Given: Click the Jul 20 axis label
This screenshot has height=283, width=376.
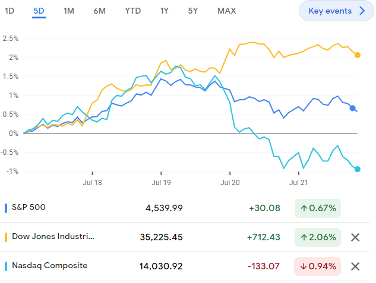Looking at the screenshot, I should [230, 183].
